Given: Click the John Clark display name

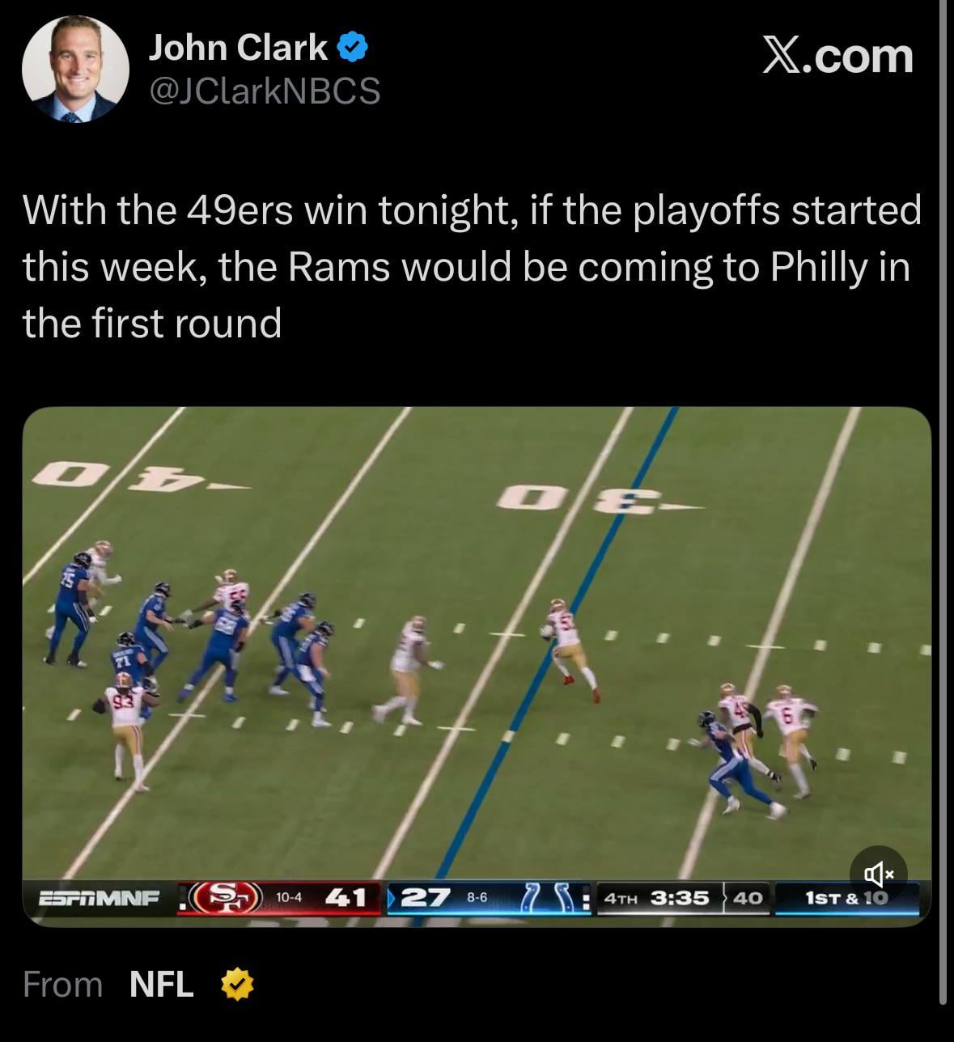Looking at the screenshot, I should (x=238, y=49).
